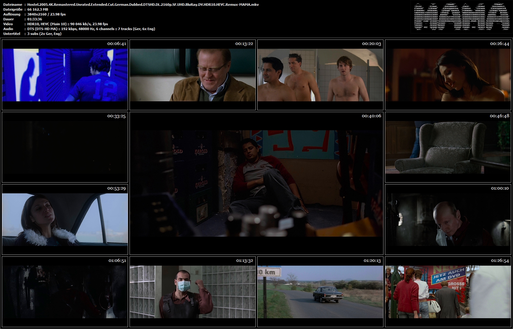The image size is (513, 329).
Task: Click the timestamp 00:40:06 label
Action: click(371, 116)
